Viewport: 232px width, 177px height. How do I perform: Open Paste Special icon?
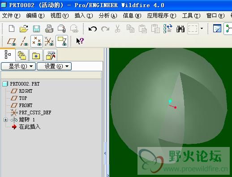coord(155,29)
